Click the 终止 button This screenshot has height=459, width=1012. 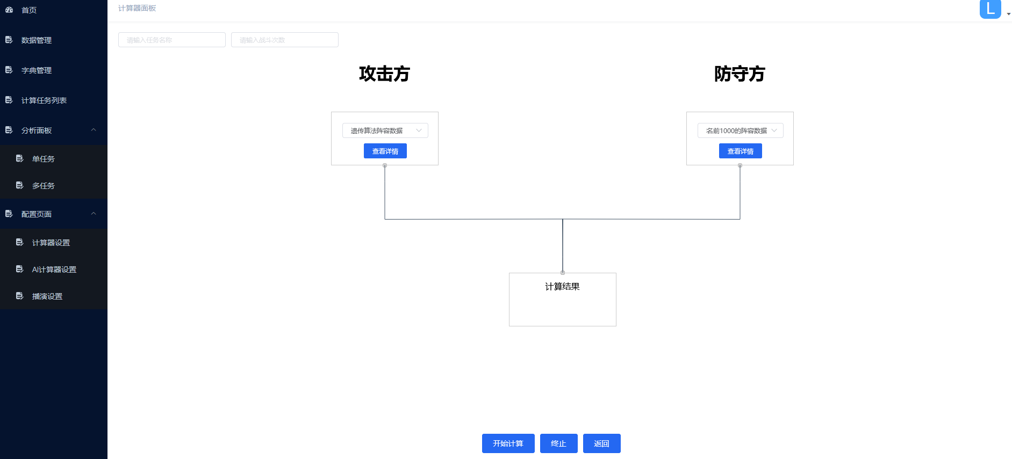pos(558,443)
